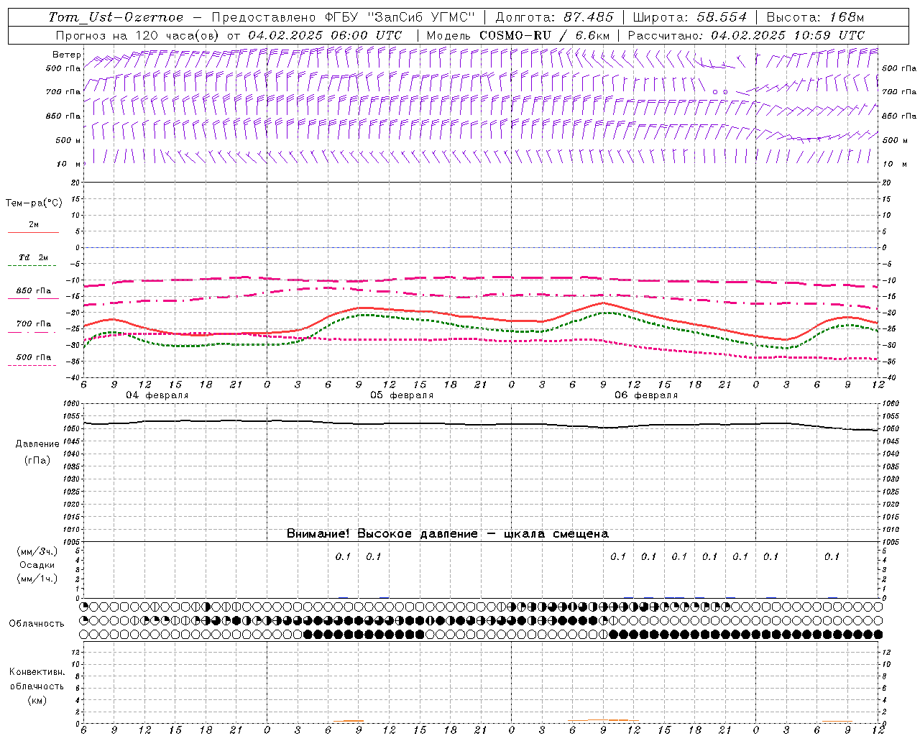
Task: Click the Осадки precipitation label
Action: pos(37,565)
